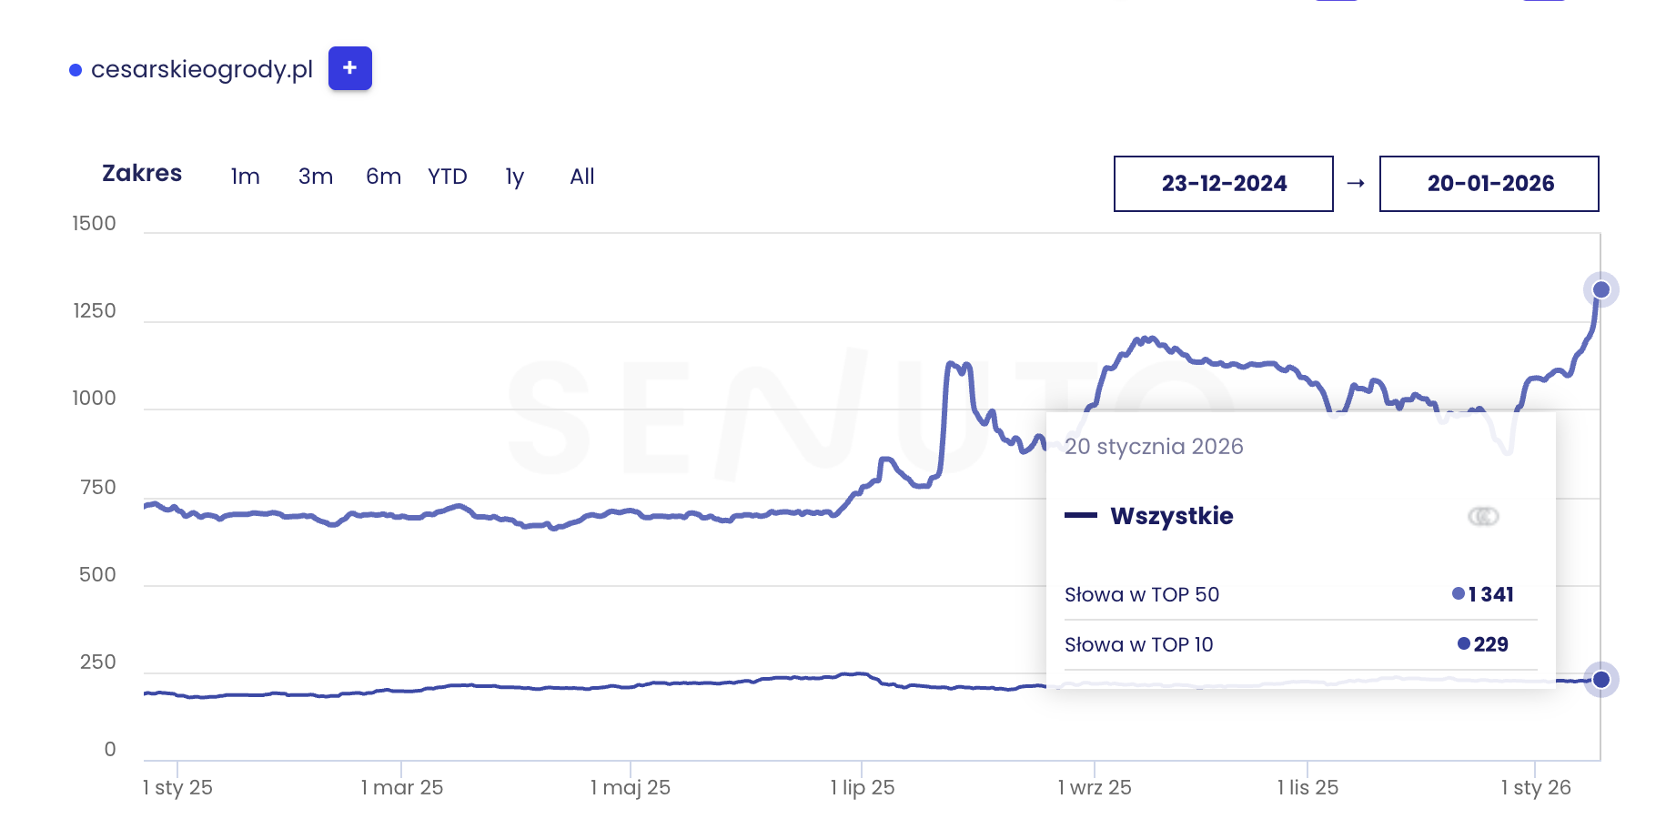Click the arrow between the date fields
The height and width of the screenshot is (819, 1676).
point(1356,184)
